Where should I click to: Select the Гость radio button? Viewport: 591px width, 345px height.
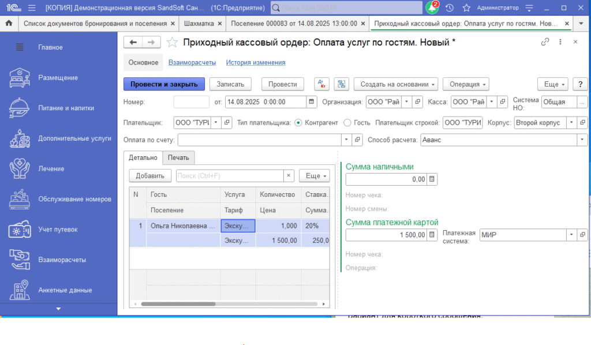(347, 123)
